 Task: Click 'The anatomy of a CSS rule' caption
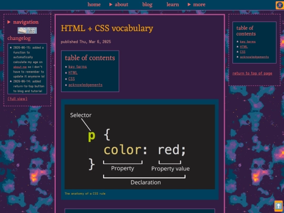point(85,194)
